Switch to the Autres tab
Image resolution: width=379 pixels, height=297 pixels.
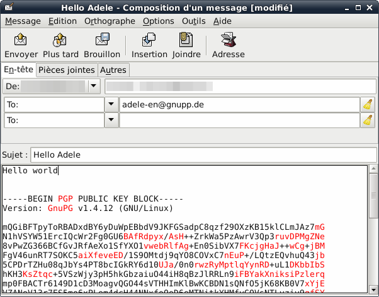click(113, 70)
